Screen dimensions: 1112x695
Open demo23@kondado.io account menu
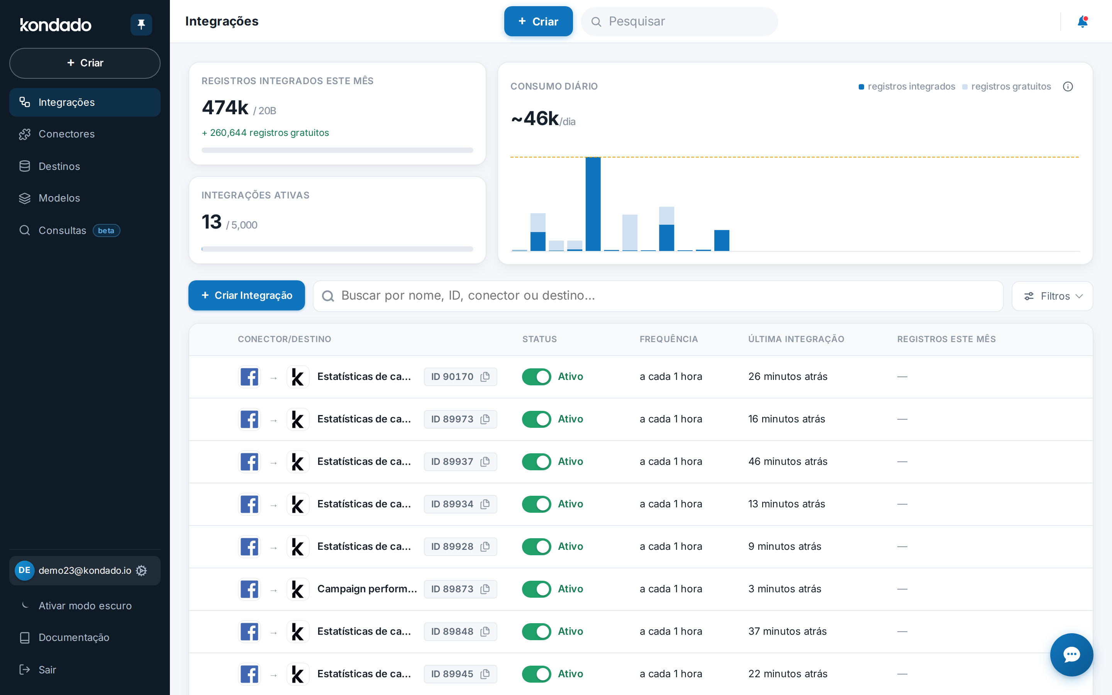coord(85,570)
